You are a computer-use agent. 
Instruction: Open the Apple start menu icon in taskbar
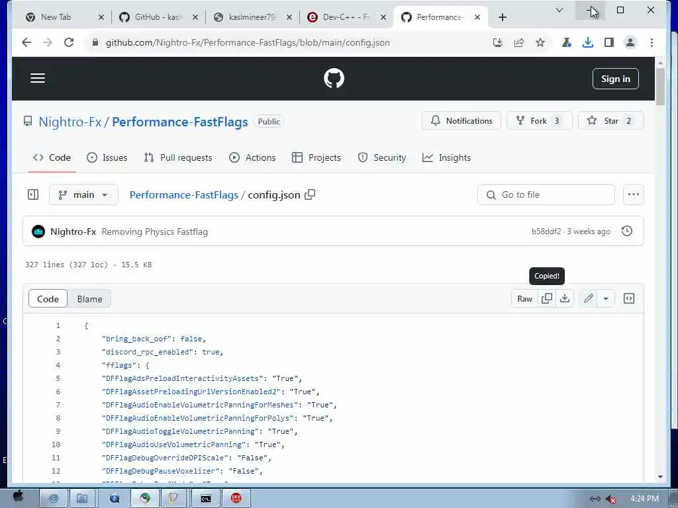[x=18, y=497]
